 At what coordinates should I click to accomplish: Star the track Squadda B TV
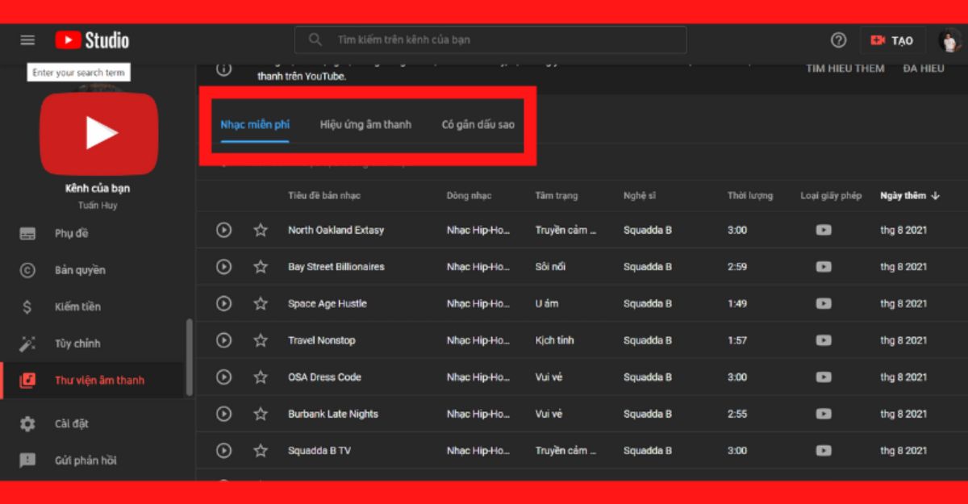pyautogui.click(x=261, y=451)
